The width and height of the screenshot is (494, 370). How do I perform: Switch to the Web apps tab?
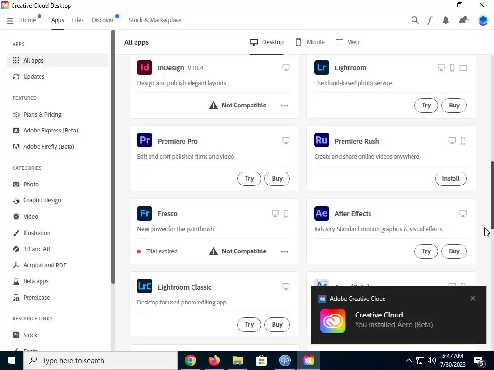347,42
